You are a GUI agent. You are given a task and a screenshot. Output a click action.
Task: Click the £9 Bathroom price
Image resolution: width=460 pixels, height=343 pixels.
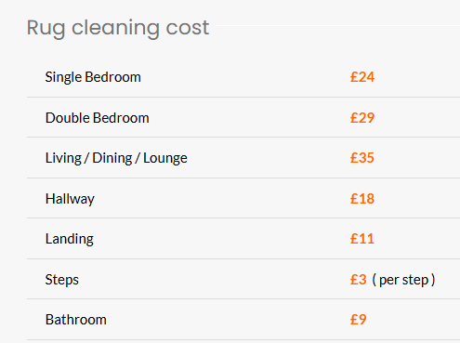pos(358,320)
